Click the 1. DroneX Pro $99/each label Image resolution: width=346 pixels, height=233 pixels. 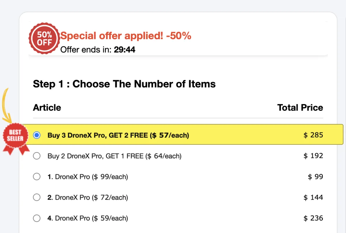[88, 177]
